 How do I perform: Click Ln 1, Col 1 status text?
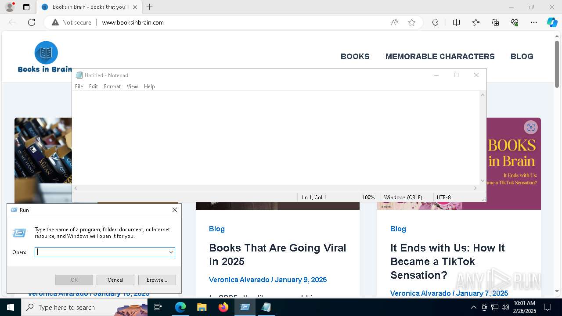pos(314,197)
